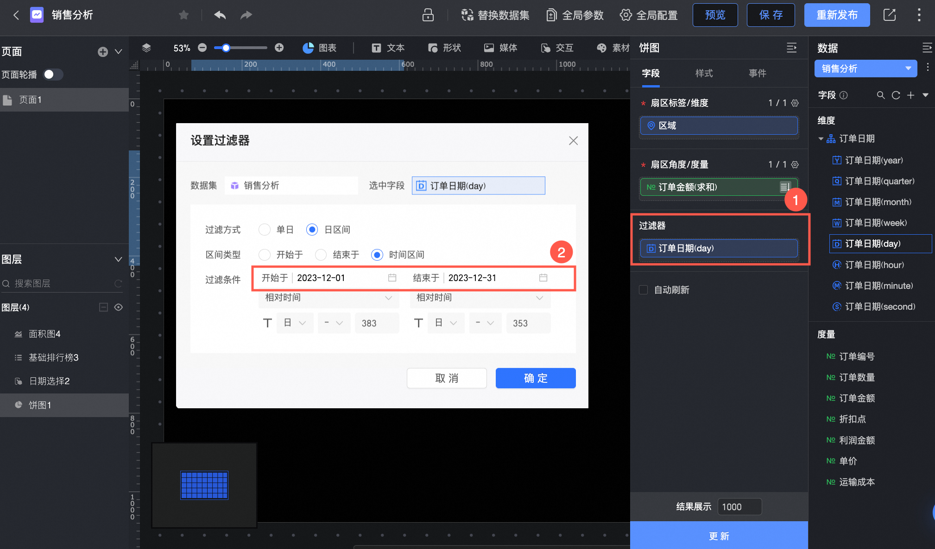Switch to the 样式 tab

tap(704, 73)
